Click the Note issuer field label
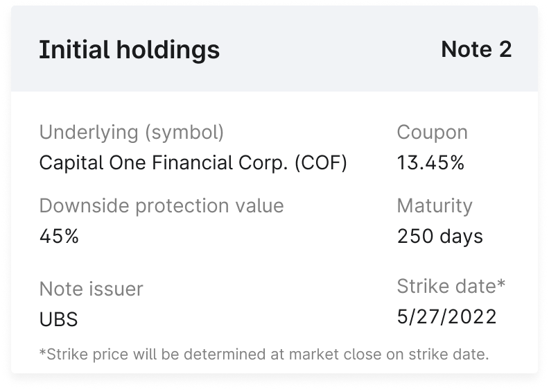Screen dimensions: 549x390 (x=91, y=289)
